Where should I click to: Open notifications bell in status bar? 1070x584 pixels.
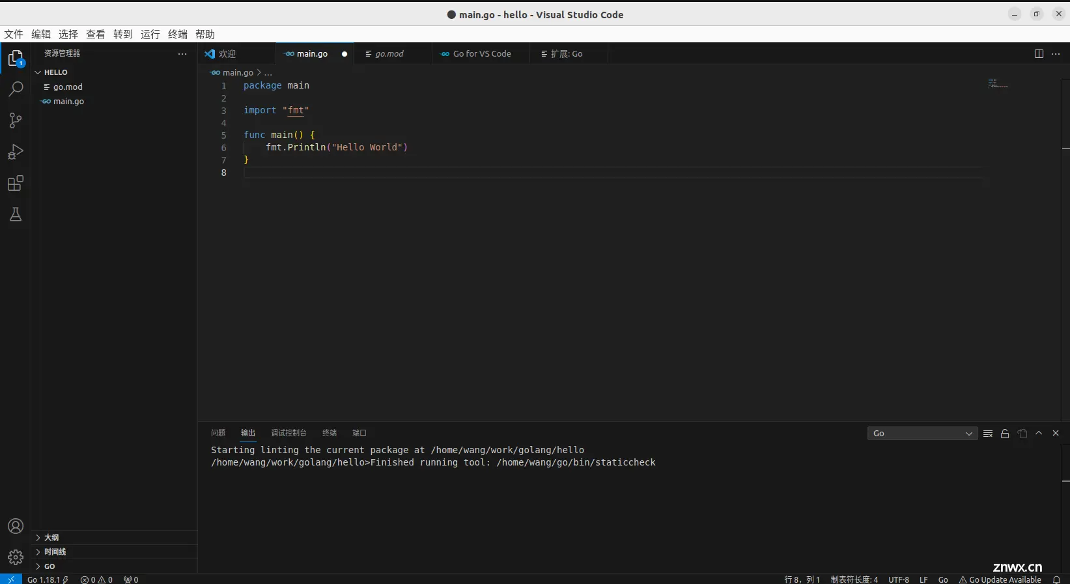point(1056,579)
